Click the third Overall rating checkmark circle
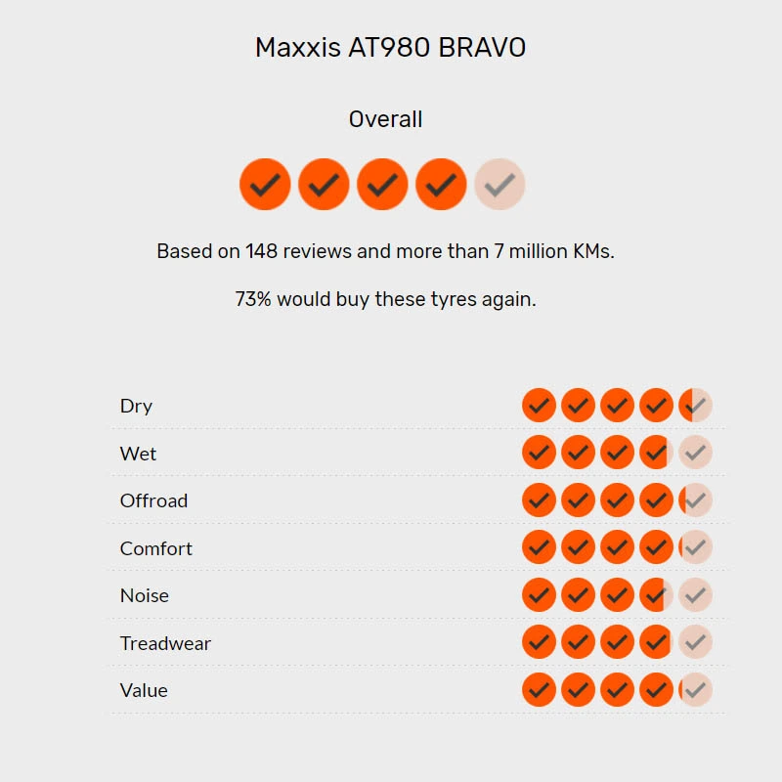 pos(382,185)
